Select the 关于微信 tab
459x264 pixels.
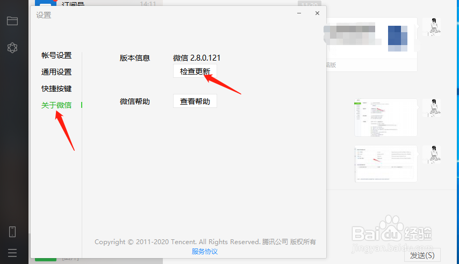click(x=56, y=105)
